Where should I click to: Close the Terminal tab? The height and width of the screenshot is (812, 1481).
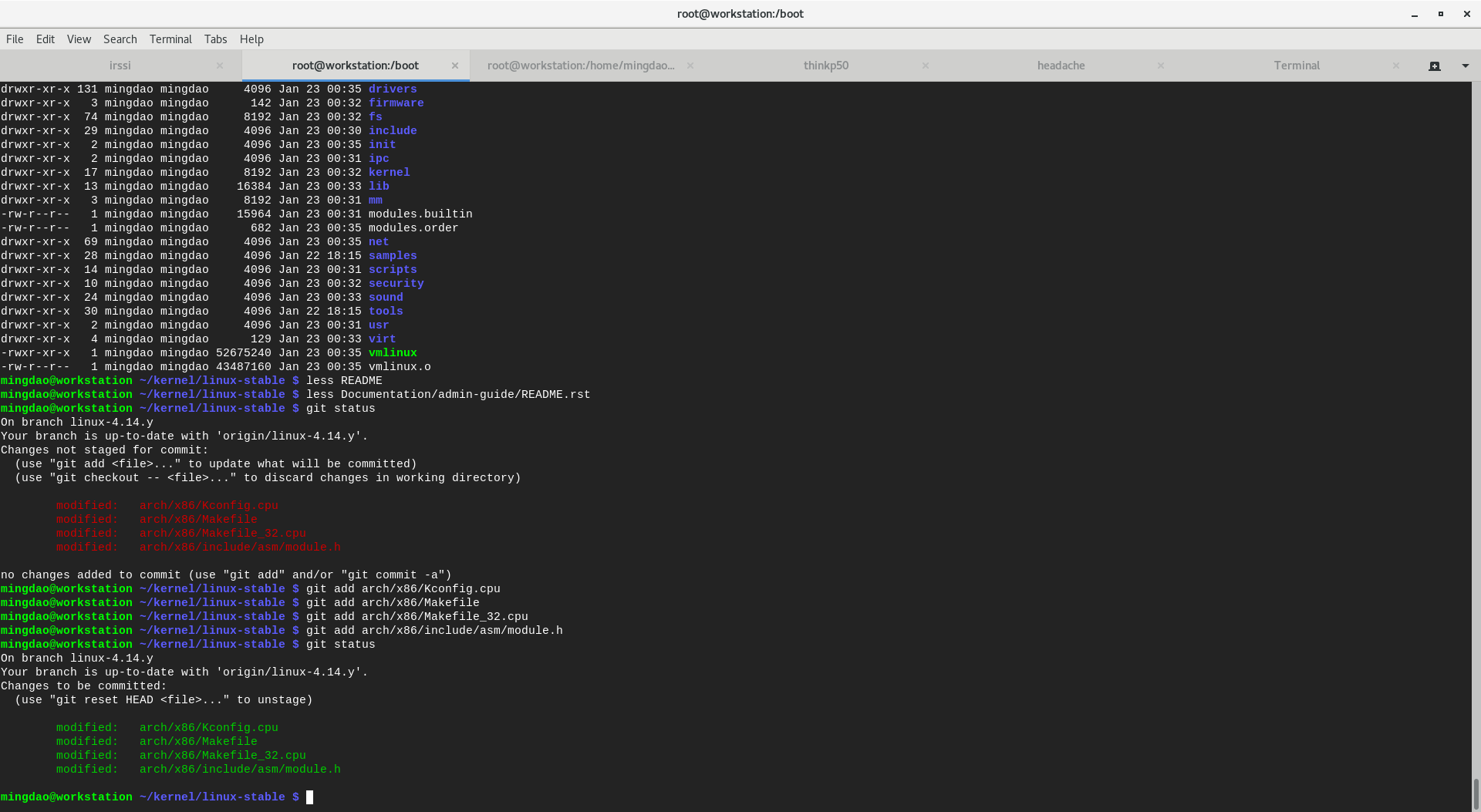coord(1396,66)
